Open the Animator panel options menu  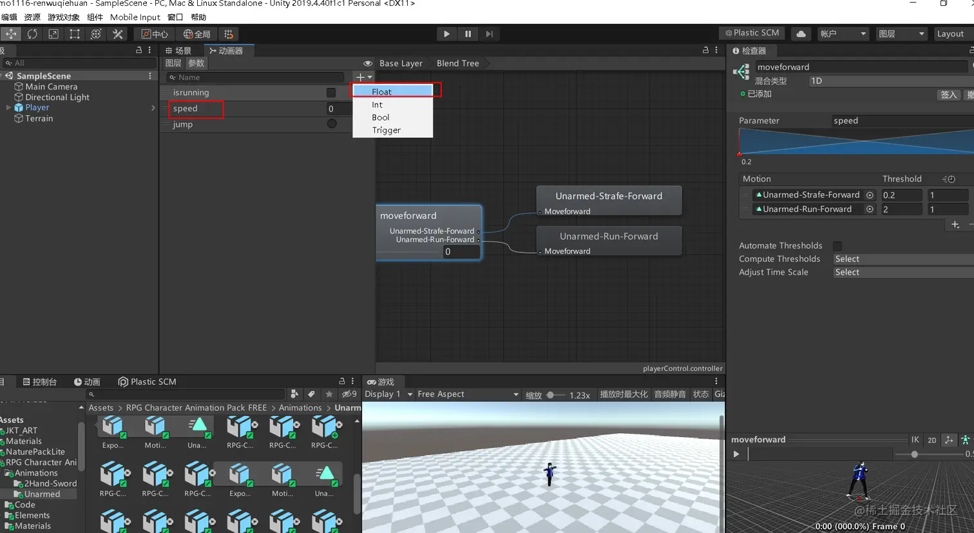pyautogui.click(x=716, y=50)
